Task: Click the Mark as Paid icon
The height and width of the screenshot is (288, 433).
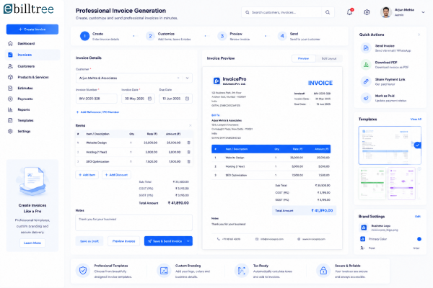Action: point(366,98)
